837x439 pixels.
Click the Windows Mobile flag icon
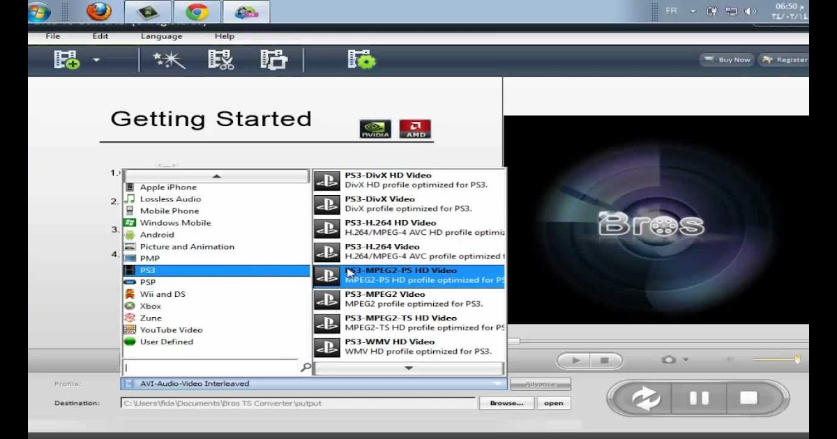pyautogui.click(x=129, y=222)
